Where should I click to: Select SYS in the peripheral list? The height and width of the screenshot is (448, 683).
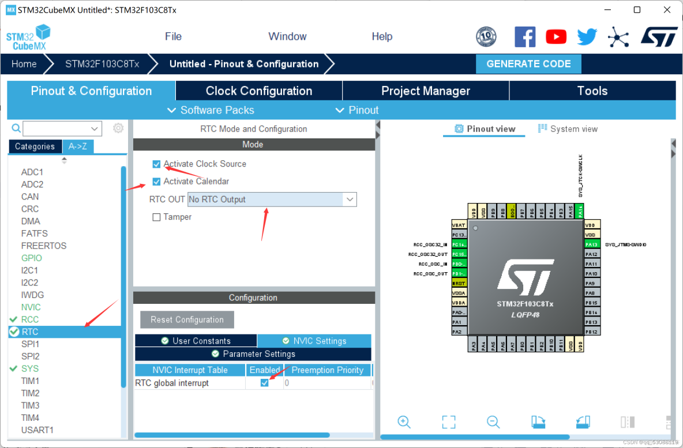(29, 368)
